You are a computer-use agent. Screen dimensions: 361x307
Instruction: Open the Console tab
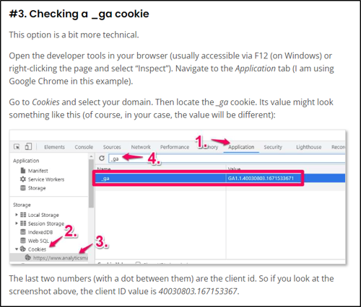84,147
